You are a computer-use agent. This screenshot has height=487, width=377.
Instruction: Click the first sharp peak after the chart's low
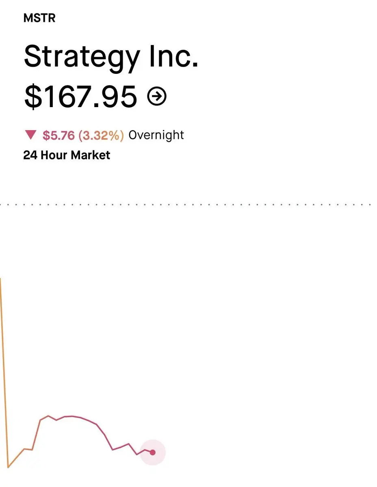coord(48,416)
